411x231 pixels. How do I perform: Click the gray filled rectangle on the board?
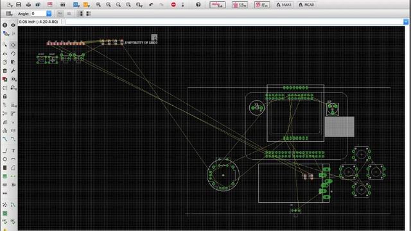340,127
